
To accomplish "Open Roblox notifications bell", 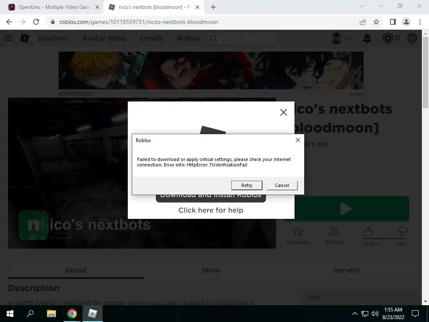I will click(367, 38).
